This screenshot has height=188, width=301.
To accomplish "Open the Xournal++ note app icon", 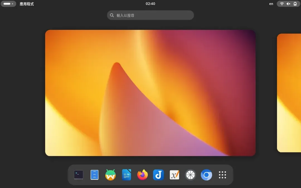I will click(x=174, y=175).
